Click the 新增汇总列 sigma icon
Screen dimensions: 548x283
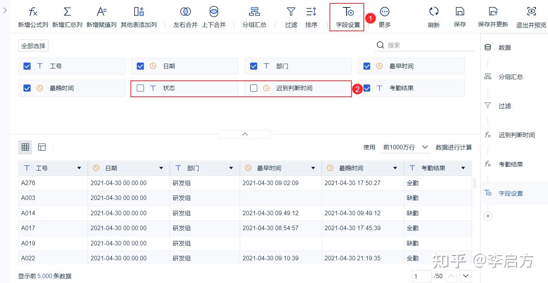67,12
